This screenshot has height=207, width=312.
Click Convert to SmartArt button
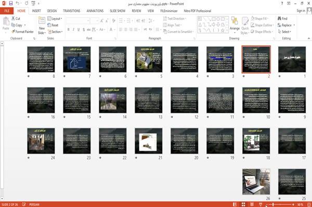click(x=178, y=32)
